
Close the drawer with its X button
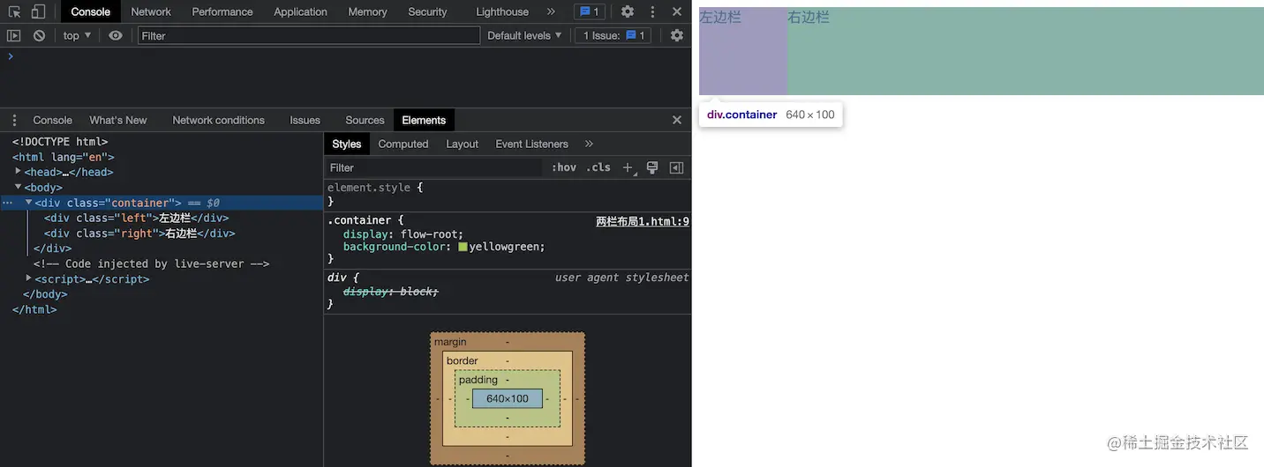coord(677,120)
